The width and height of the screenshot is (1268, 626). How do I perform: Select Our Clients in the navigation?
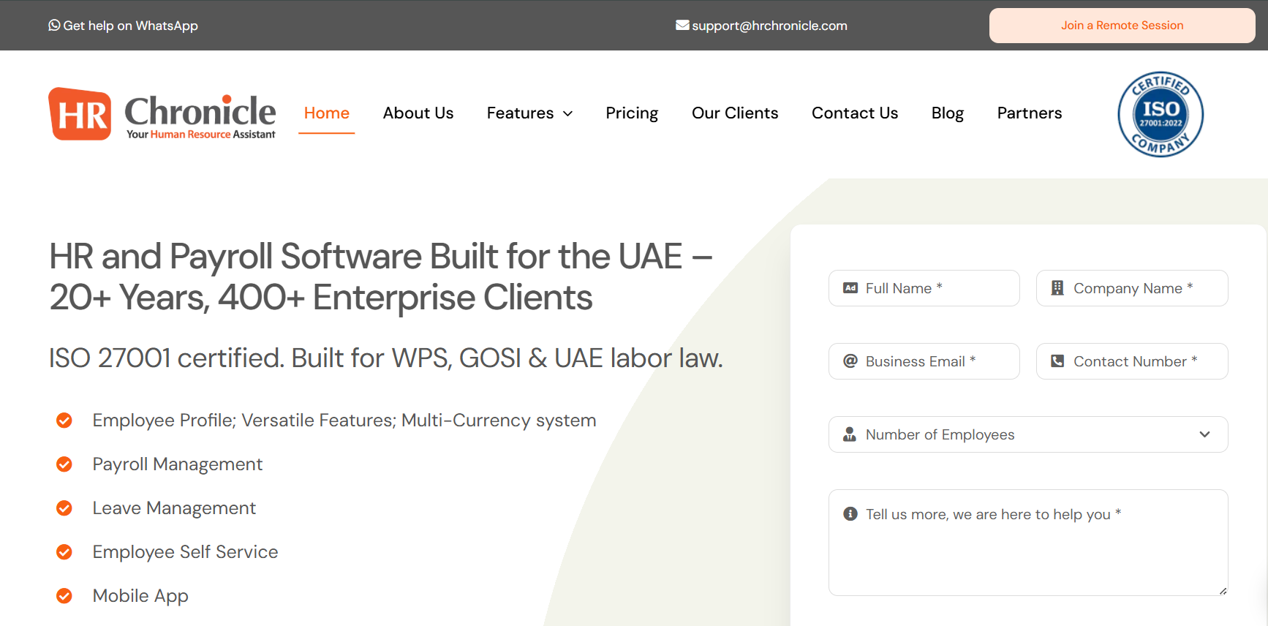[735, 113]
